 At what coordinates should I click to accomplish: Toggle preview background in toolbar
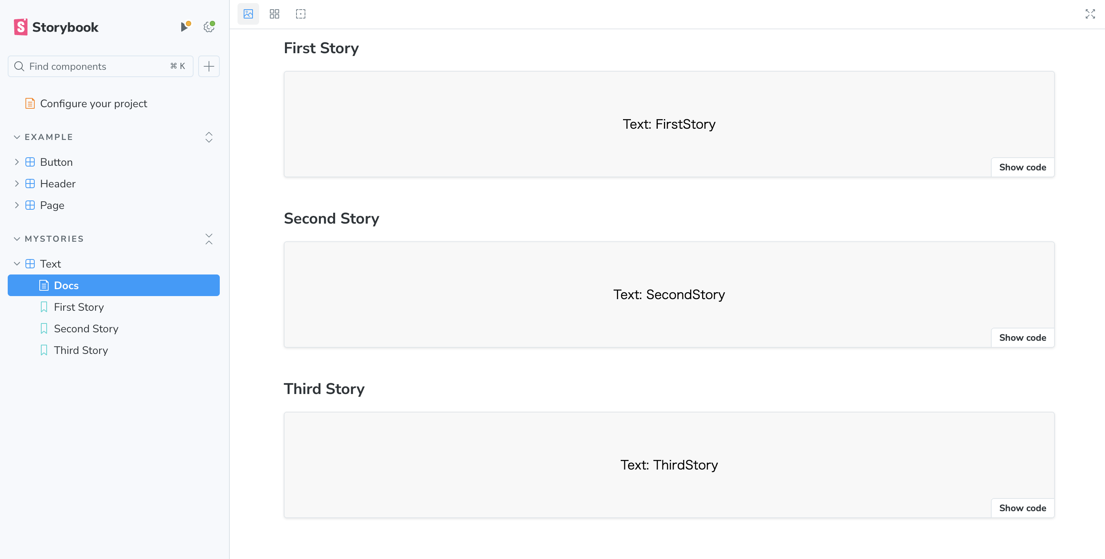pos(248,14)
